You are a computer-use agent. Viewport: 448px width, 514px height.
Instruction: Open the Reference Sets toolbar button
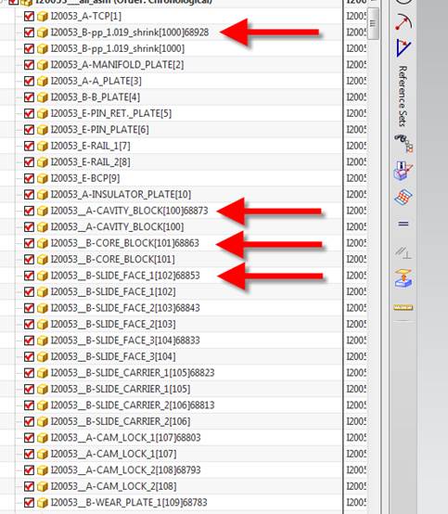click(x=403, y=96)
